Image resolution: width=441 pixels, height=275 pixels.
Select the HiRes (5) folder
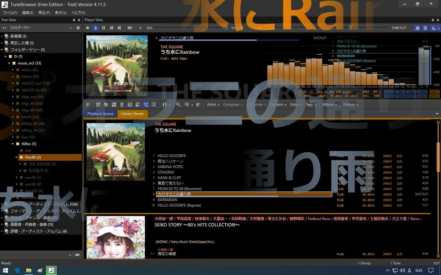point(29,144)
